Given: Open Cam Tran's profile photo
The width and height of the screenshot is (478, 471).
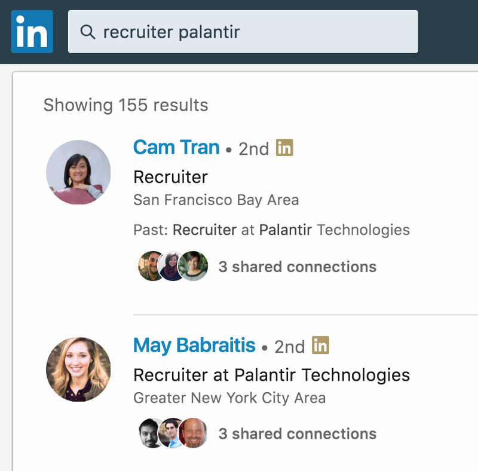Looking at the screenshot, I should tap(78, 172).
